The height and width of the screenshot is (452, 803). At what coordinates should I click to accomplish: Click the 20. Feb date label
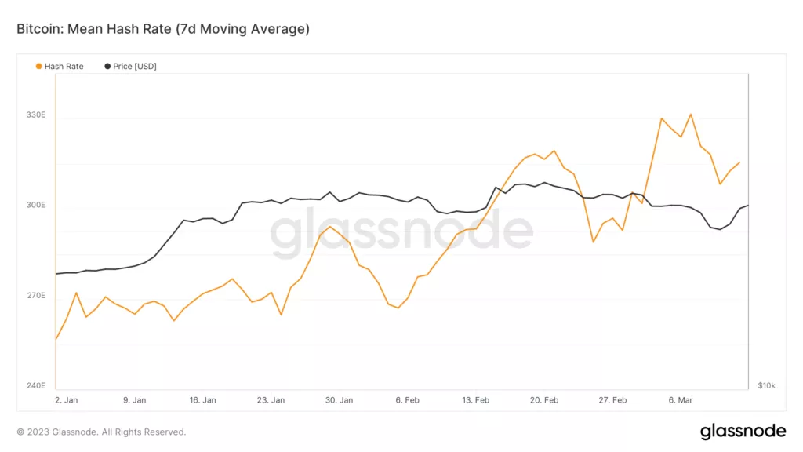[x=544, y=400]
